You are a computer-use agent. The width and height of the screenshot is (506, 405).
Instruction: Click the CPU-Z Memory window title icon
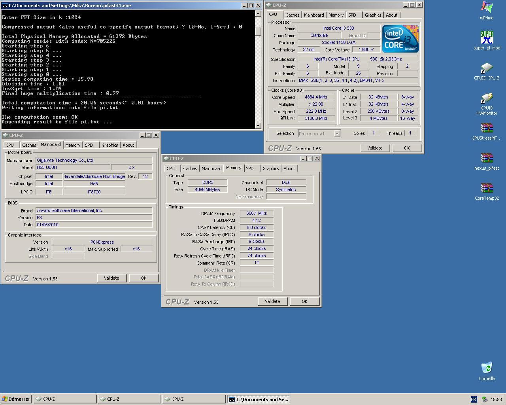click(x=166, y=159)
